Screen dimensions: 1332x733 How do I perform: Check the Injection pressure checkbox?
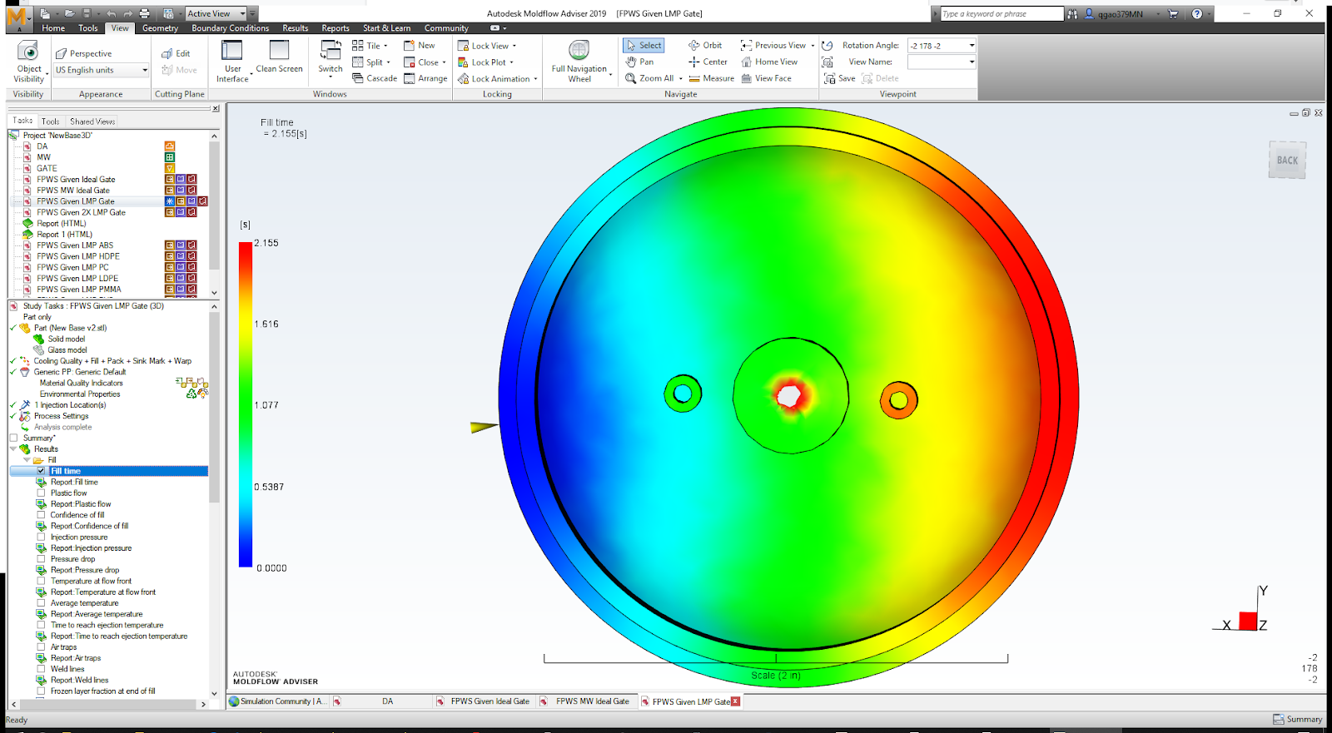pyautogui.click(x=41, y=537)
